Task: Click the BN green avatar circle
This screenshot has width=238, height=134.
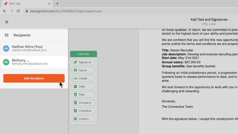Action: coord(6,62)
